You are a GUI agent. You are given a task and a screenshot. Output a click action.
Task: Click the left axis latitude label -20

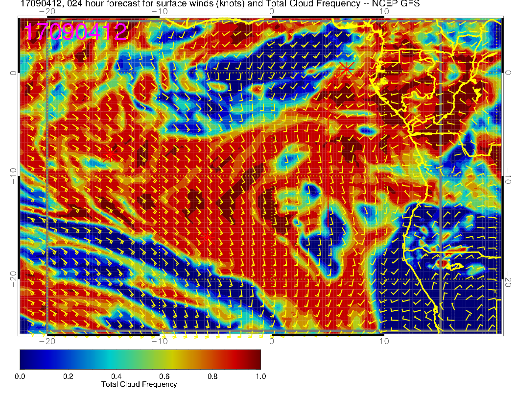pos(13,279)
